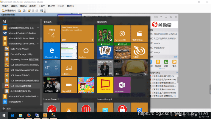Open the 文件(F) menu
The image size is (211, 119).
pos(5,6)
